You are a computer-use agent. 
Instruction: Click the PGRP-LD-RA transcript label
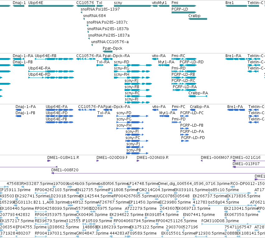tap(185, 87)
